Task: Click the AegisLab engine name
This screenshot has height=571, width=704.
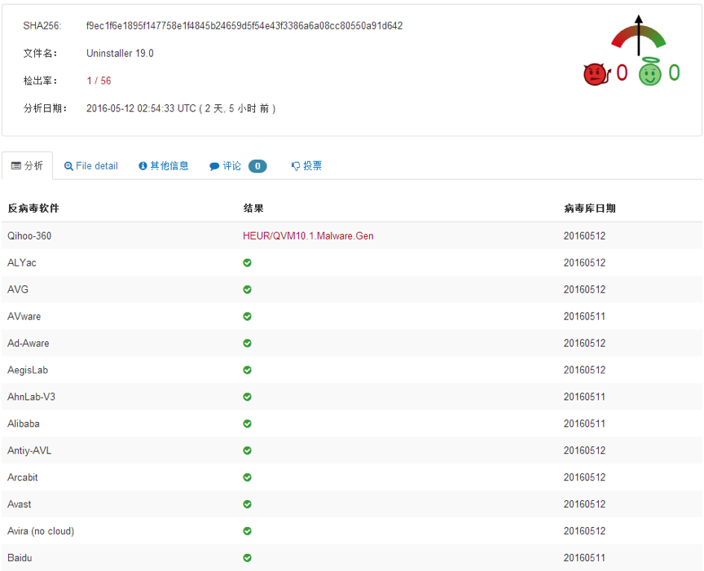Action: (x=28, y=370)
